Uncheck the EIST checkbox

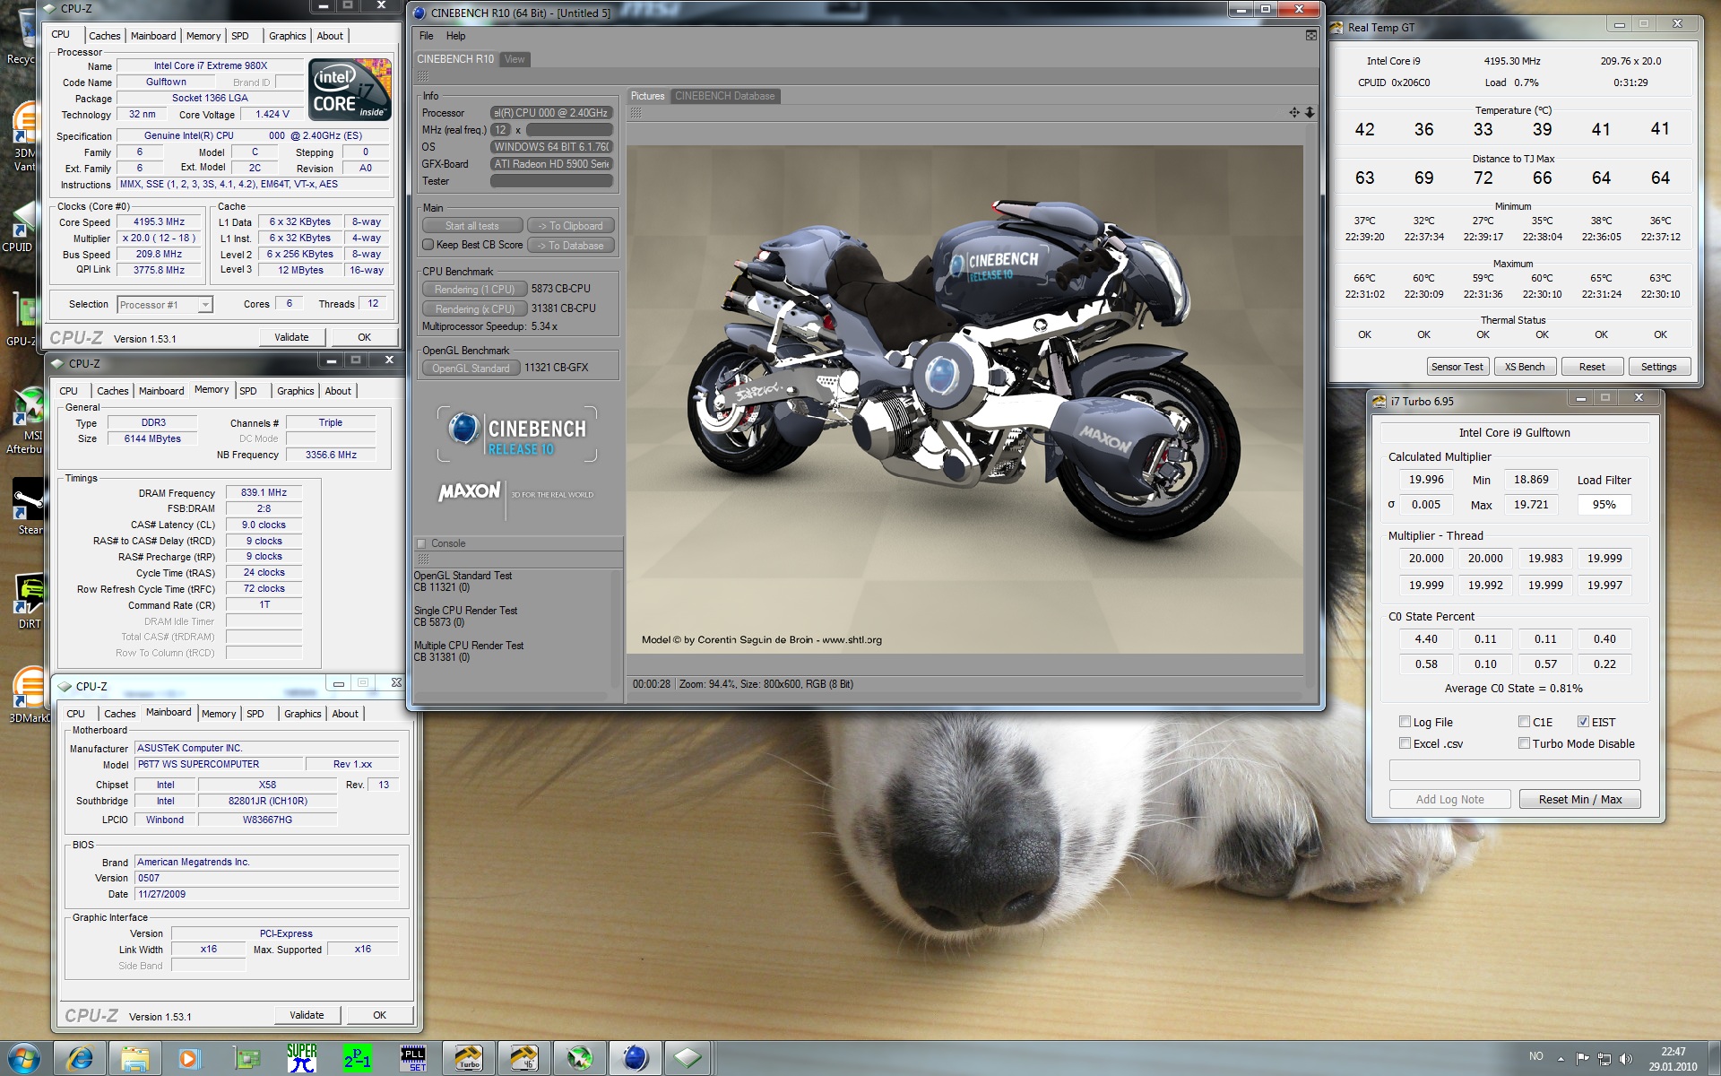[x=1583, y=722]
